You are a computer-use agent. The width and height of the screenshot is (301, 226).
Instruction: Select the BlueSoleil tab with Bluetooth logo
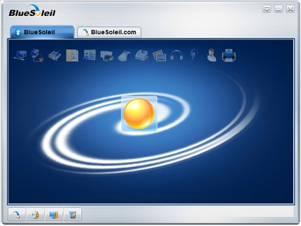[42, 32]
